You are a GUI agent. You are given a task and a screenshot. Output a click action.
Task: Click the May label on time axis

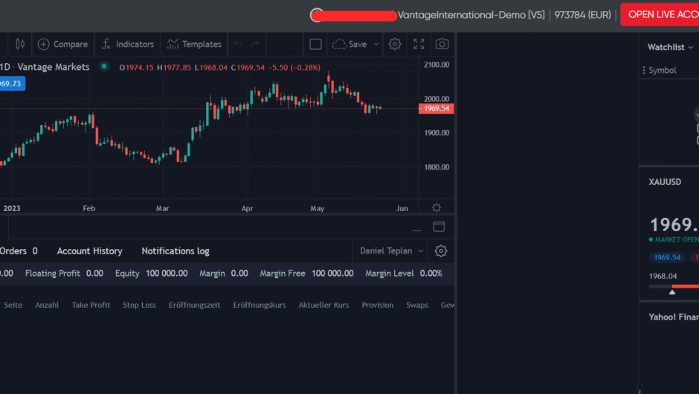pyautogui.click(x=317, y=208)
